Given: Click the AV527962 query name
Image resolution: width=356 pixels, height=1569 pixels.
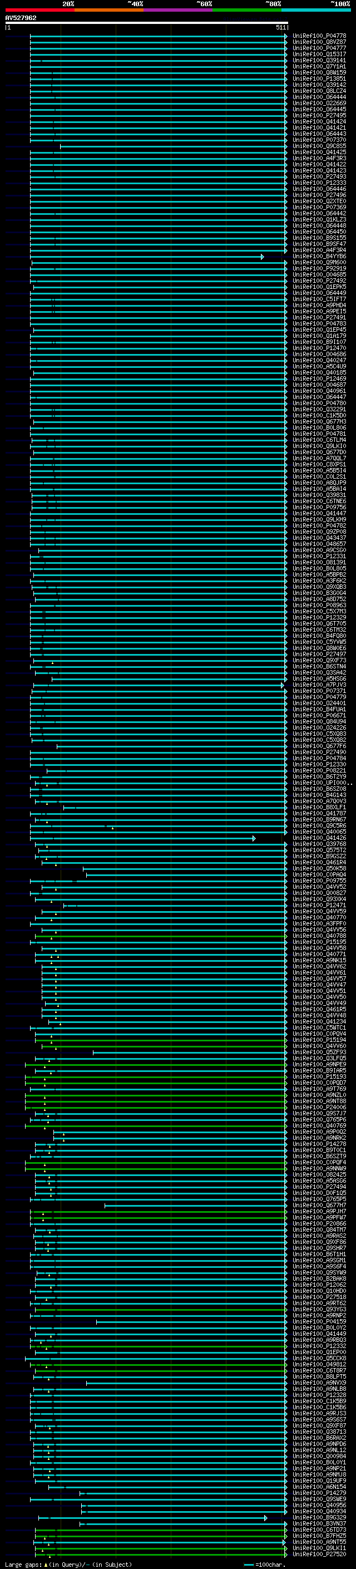Looking at the screenshot, I should (21, 18).
